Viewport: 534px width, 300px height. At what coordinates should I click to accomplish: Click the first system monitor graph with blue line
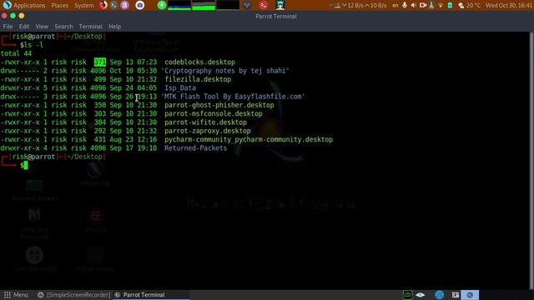tap(179, 5)
